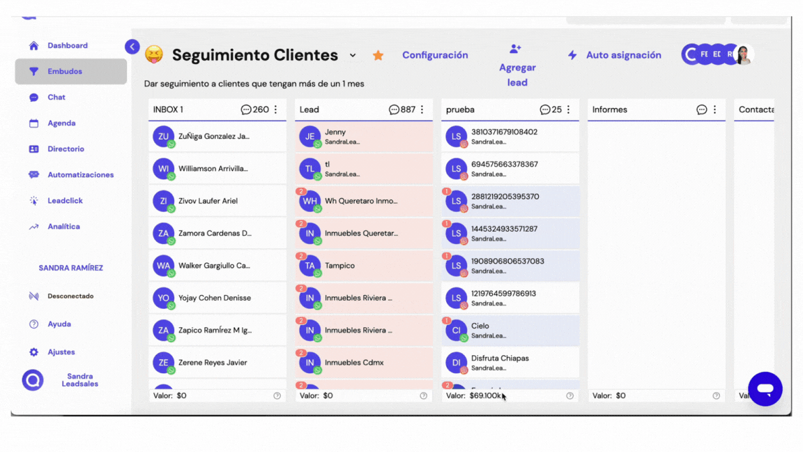Collapse the sidebar with the arrow button

coord(132,47)
